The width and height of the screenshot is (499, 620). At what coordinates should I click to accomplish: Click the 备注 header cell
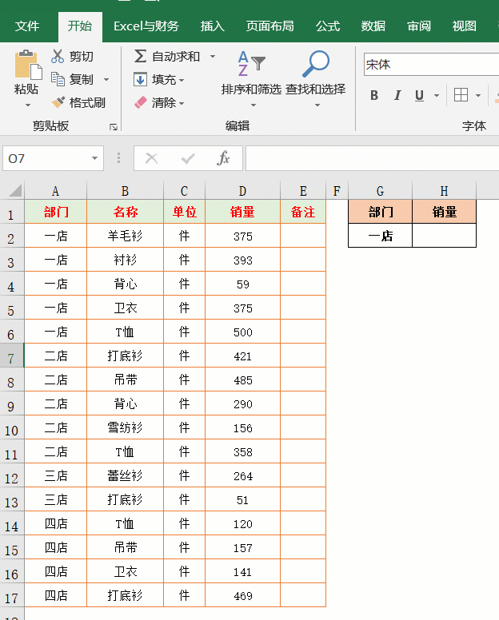pyautogui.click(x=303, y=212)
